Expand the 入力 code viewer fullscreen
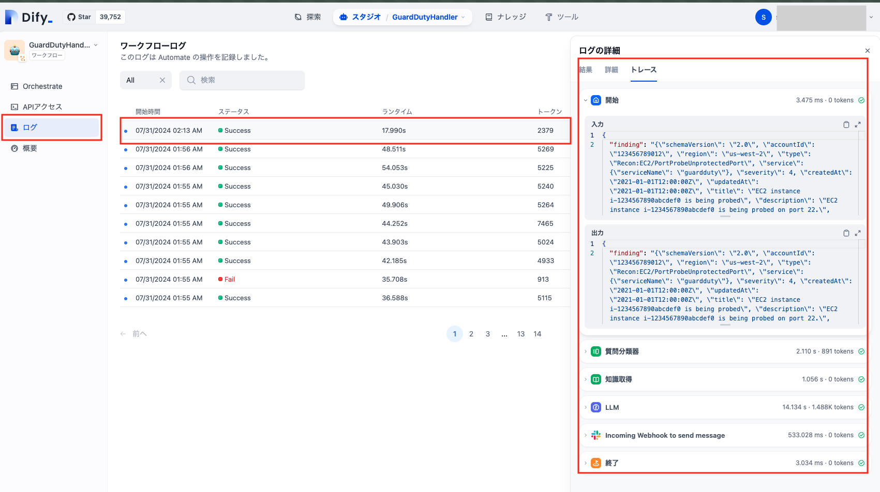 858,125
